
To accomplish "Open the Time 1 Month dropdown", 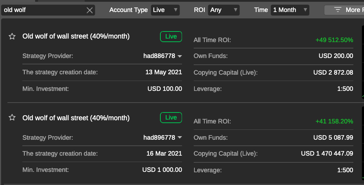I will pyautogui.click(x=290, y=10).
